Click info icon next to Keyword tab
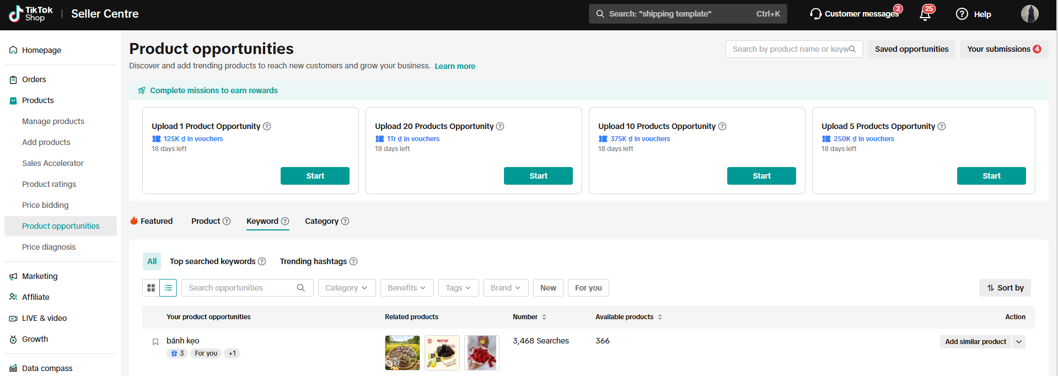The width and height of the screenshot is (1058, 376). pyautogui.click(x=285, y=221)
